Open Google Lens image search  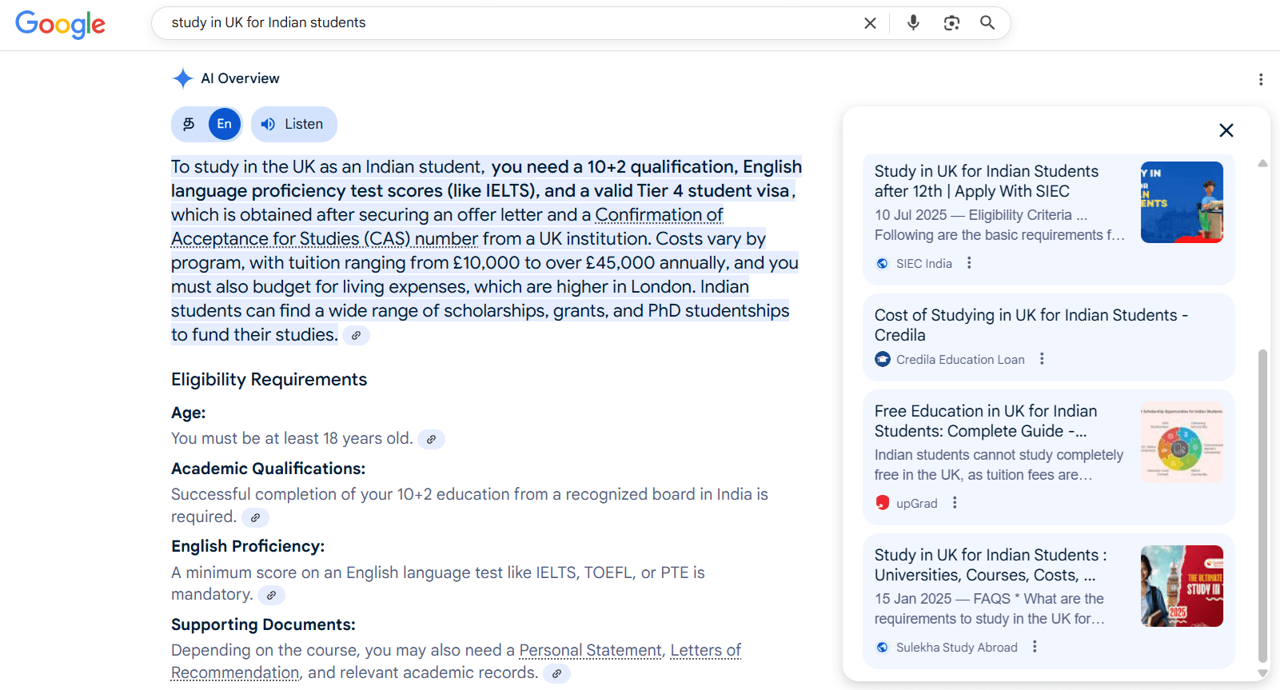pos(951,23)
